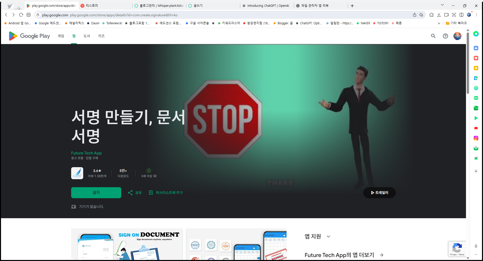Image resolution: width=483 pixels, height=261 pixels.
Task: Add the app to 위시리스트
Action: pyautogui.click(x=166, y=192)
